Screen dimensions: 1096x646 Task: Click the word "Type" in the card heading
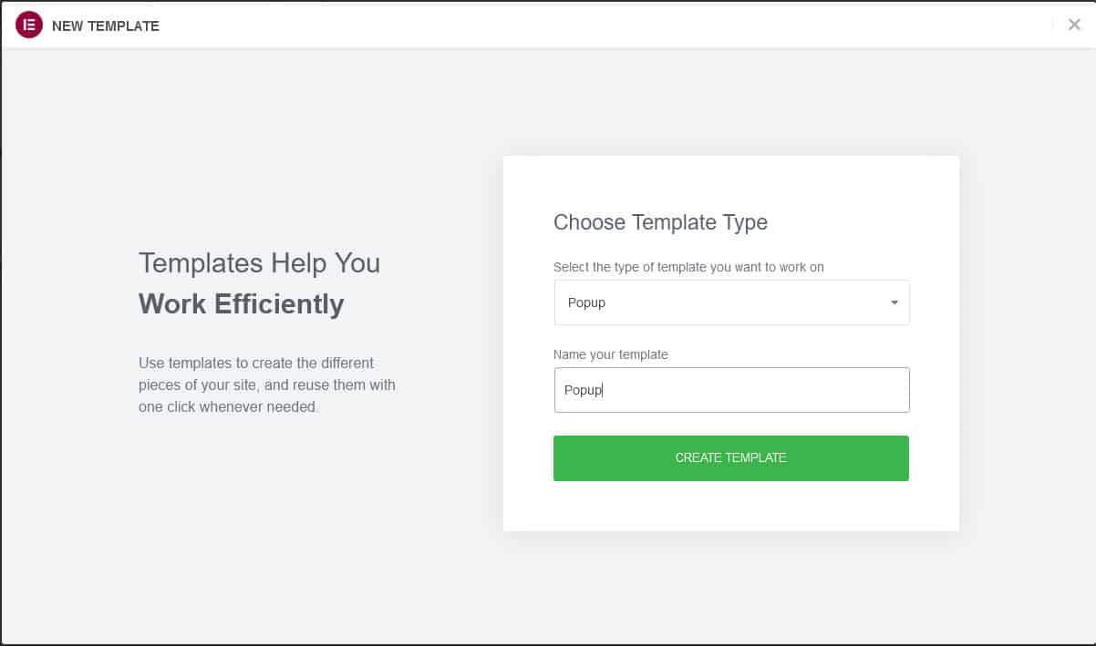point(744,222)
